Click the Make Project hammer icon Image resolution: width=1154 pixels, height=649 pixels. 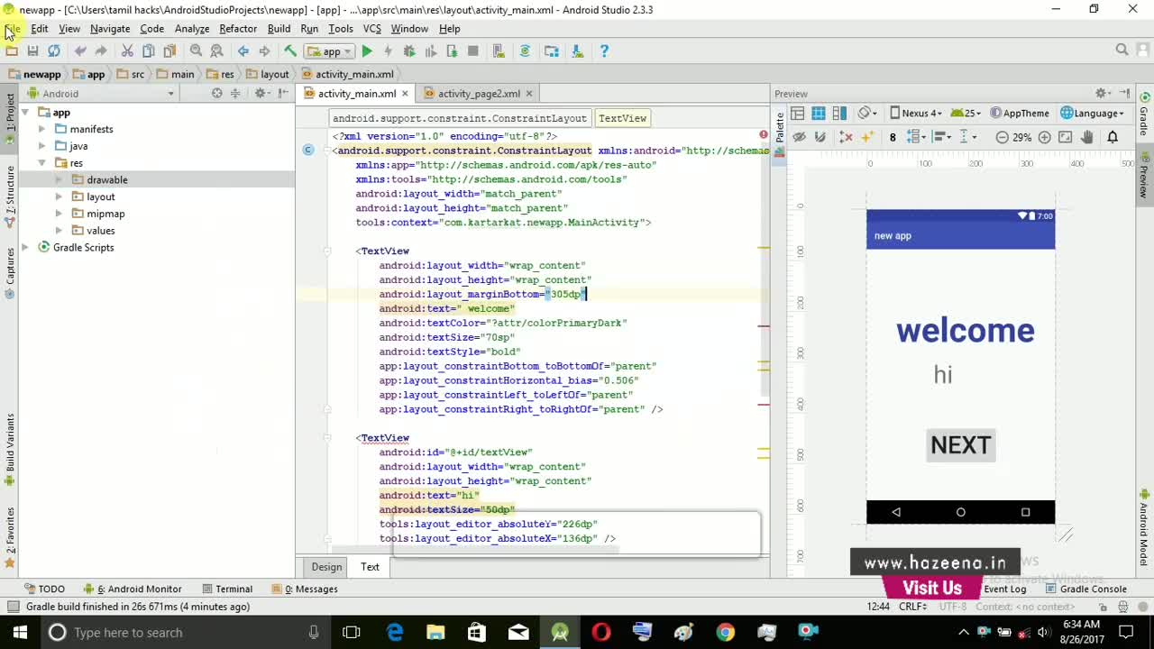pyautogui.click(x=290, y=51)
